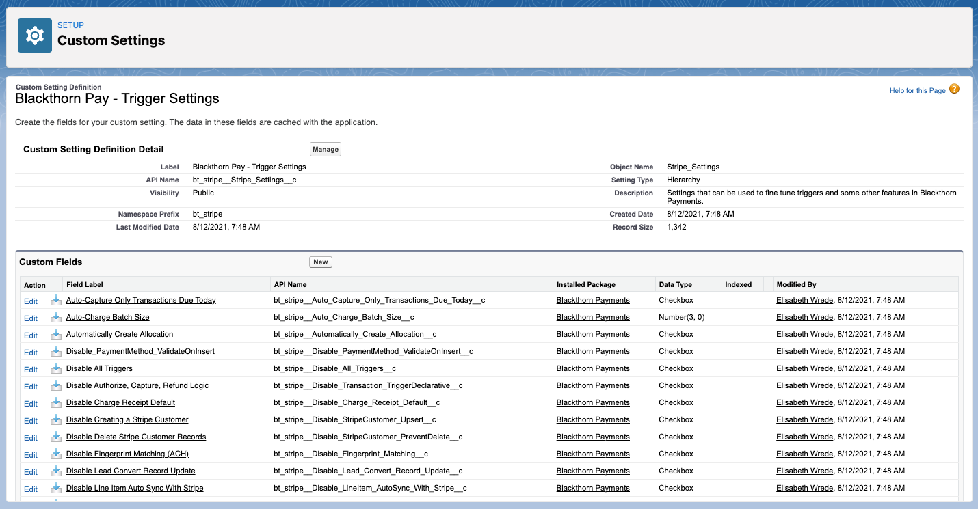Open the SETUP breadcrumb link
Screen dimensions: 978x509
click(x=71, y=25)
